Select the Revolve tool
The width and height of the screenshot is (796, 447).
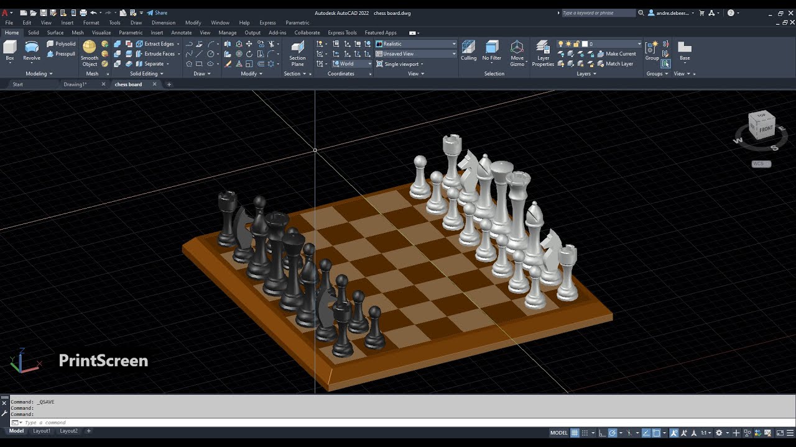(x=32, y=51)
